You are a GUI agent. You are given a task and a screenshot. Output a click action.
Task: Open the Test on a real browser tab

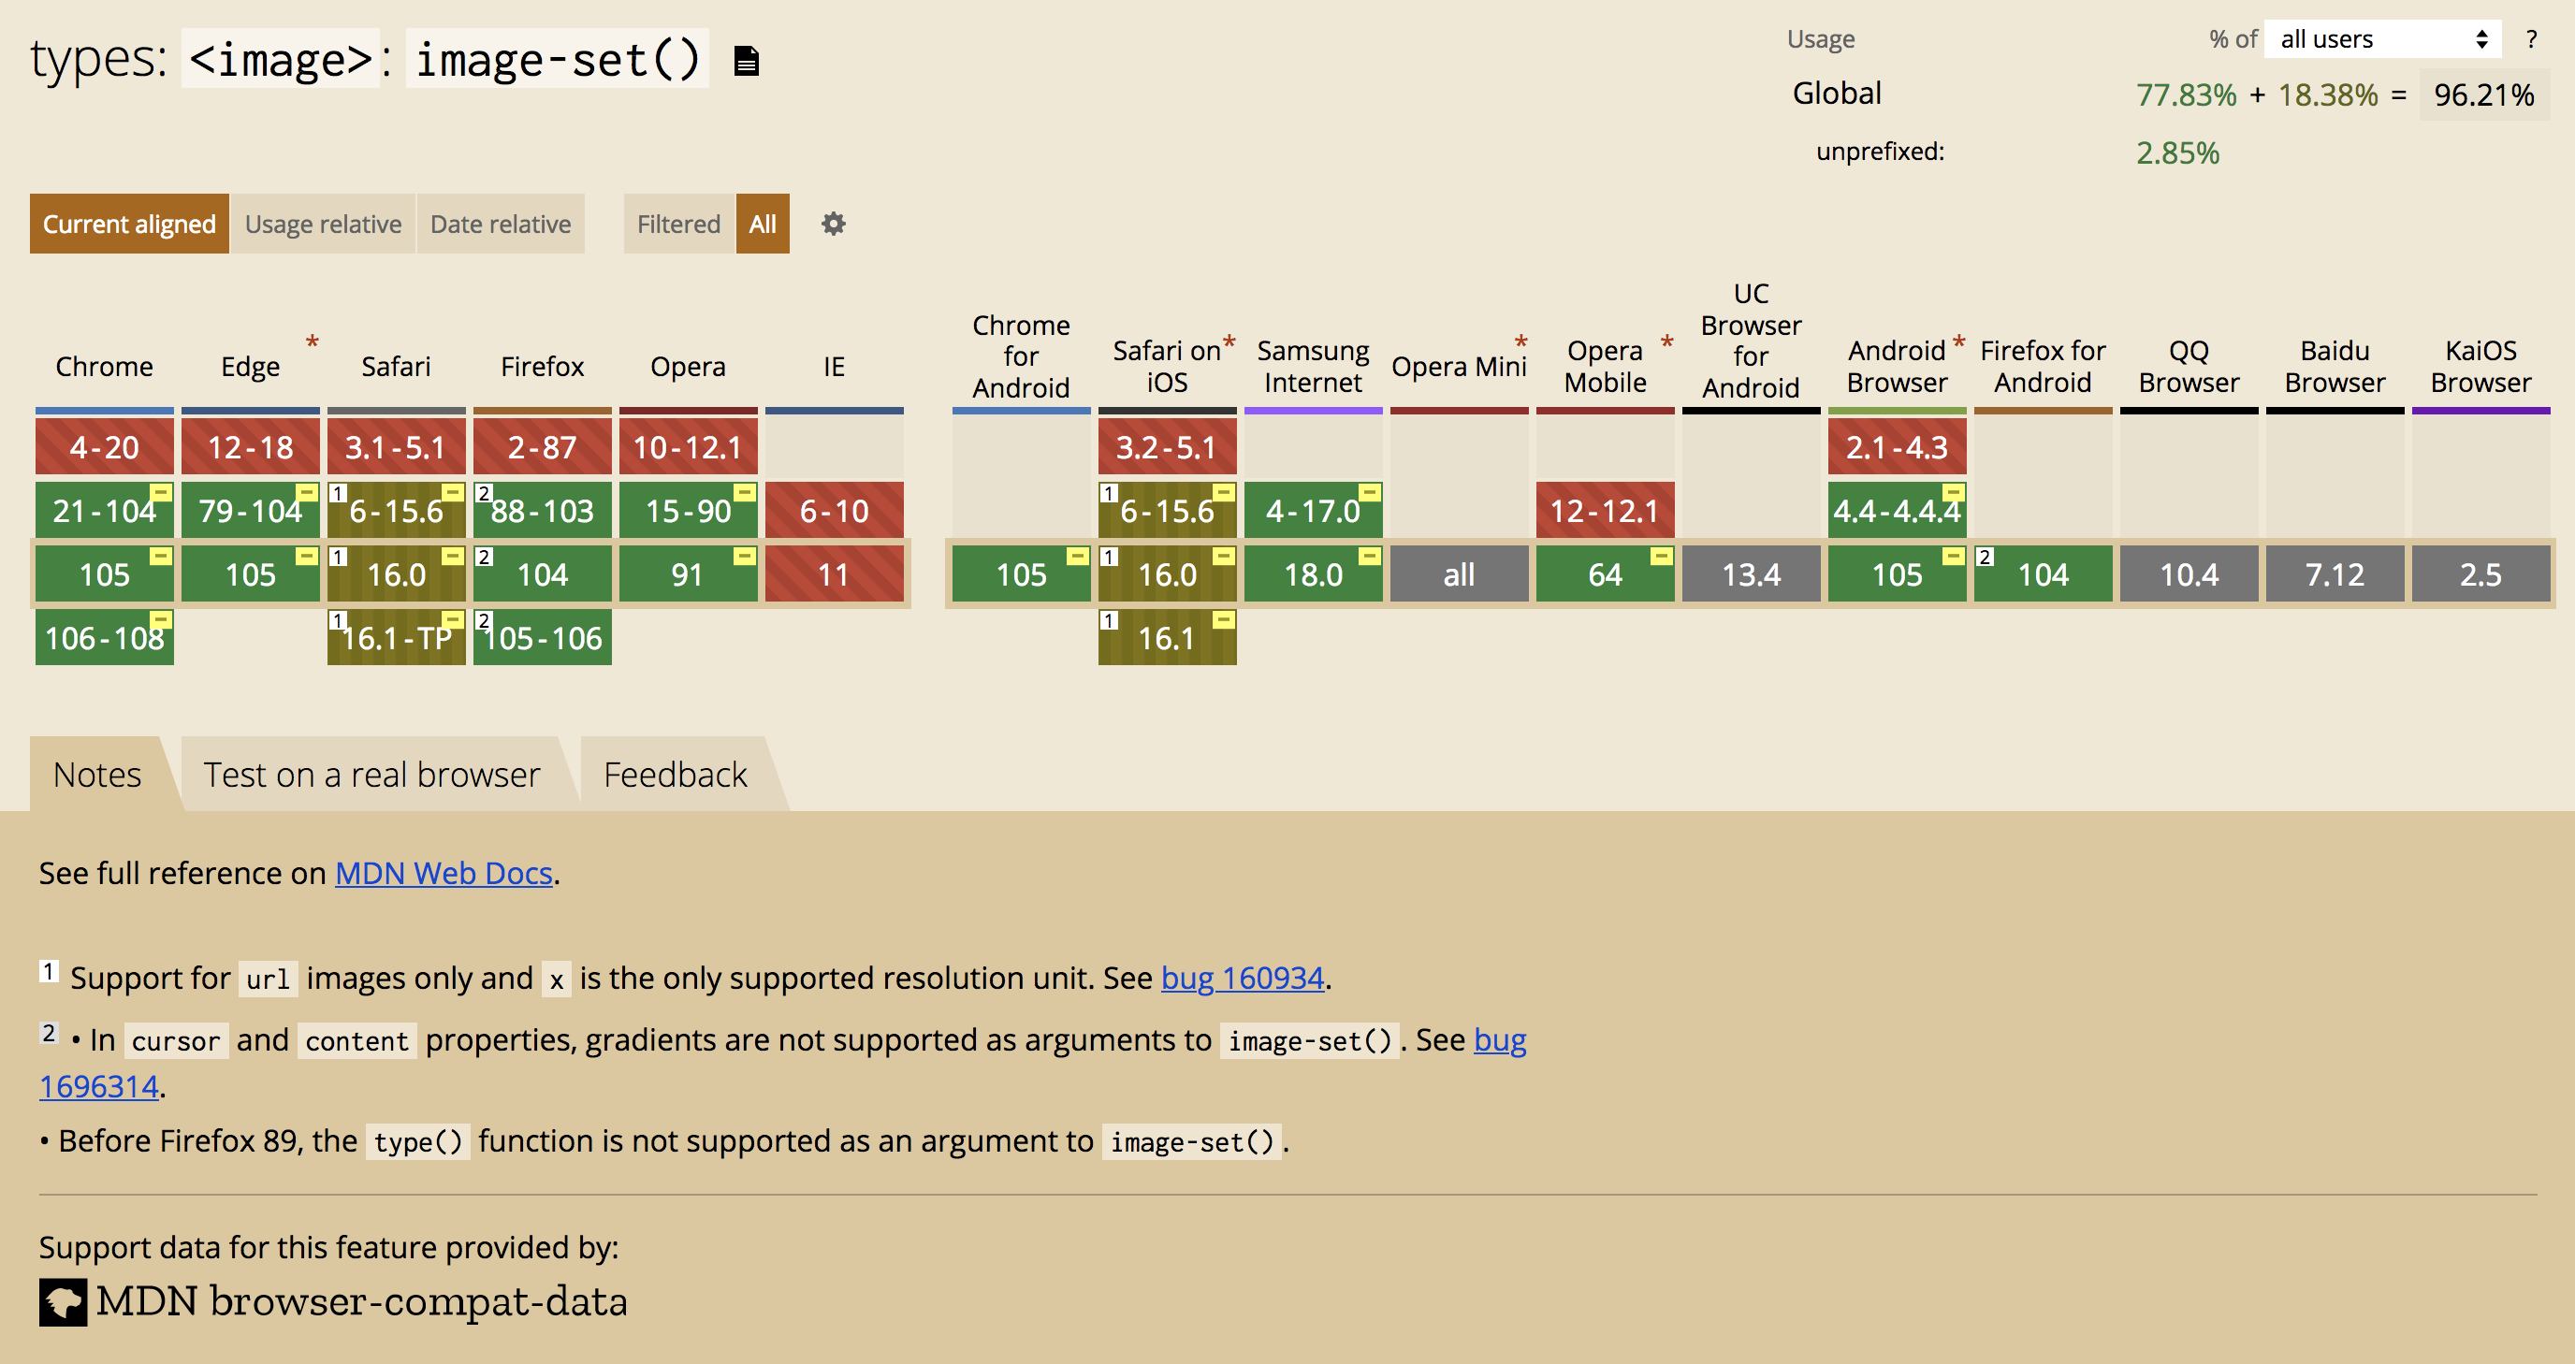click(371, 775)
